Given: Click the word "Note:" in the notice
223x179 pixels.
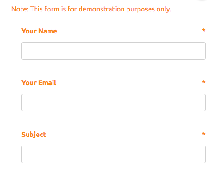Looking at the screenshot, I should point(20,9).
